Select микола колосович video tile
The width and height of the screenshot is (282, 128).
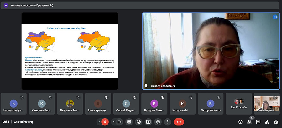(211, 51)
